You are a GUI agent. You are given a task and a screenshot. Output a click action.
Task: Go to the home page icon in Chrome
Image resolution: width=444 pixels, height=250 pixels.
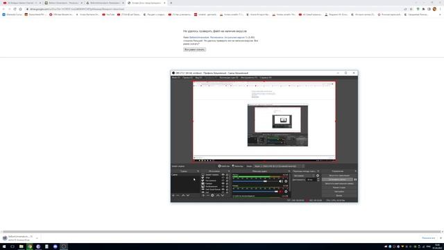(20, 9)
